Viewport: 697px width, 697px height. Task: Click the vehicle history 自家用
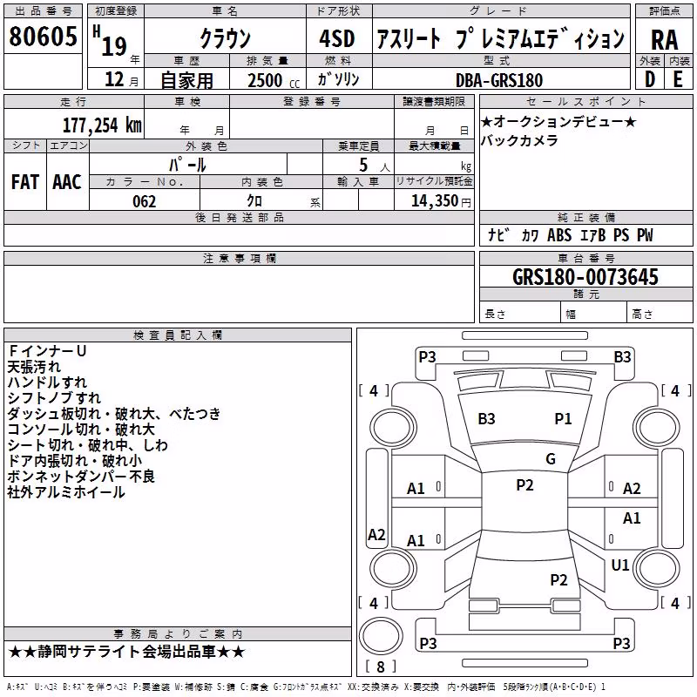[x=186, y=80]
